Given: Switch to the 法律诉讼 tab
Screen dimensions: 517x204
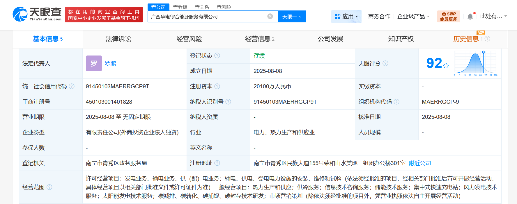Looking at the screenshot, I should pos(118,39).
